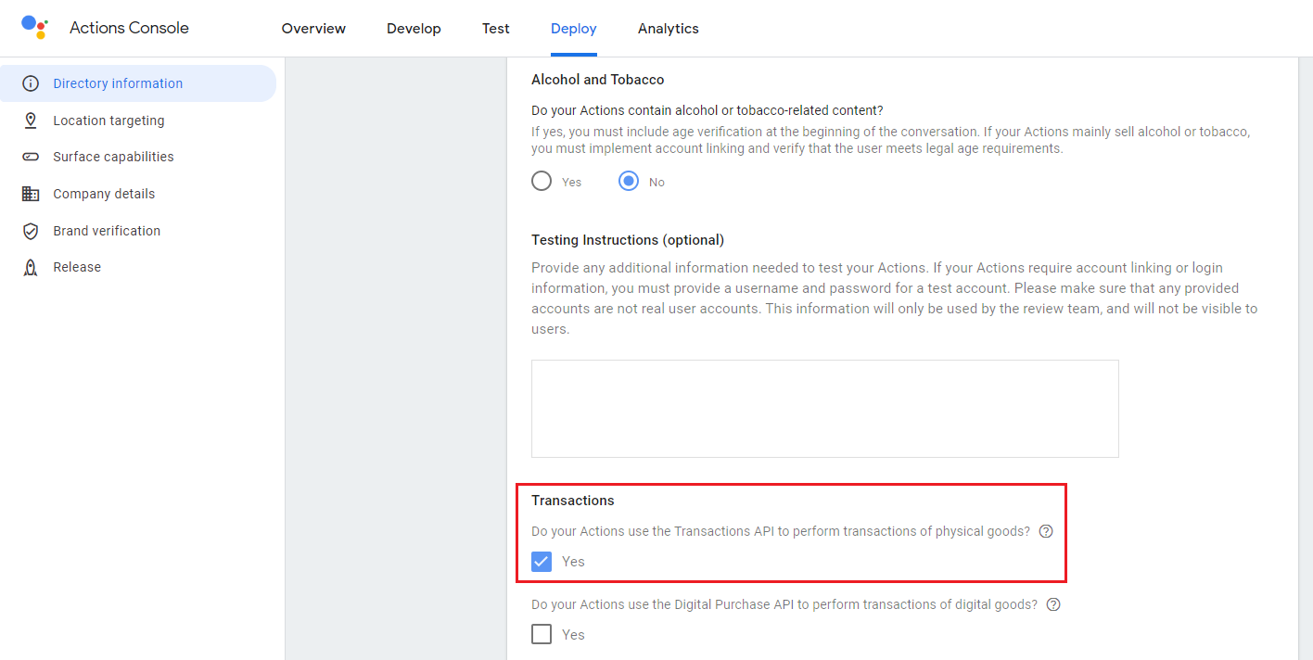The height and width of the screenshot is (660, 1313).
Task: Click the Actions Console title
Action: [x=129, y=28]
